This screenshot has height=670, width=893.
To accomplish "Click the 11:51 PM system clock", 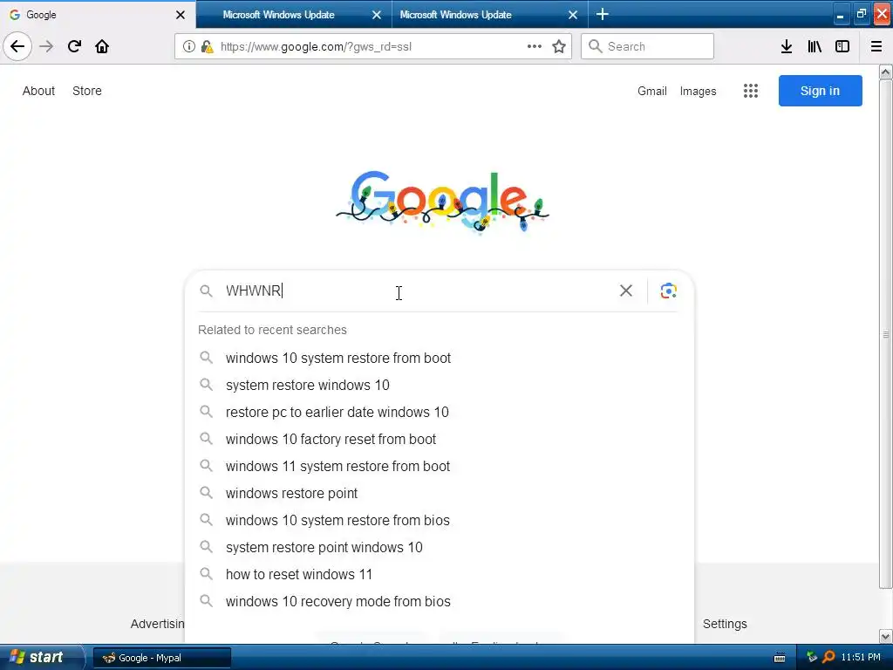I will pyautogui.click(x=861, y=658).
